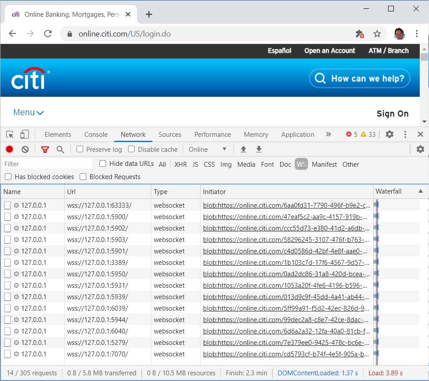Open network search magnifier
The height and width of the screenshot is (381, 429).
coord(60,149)
